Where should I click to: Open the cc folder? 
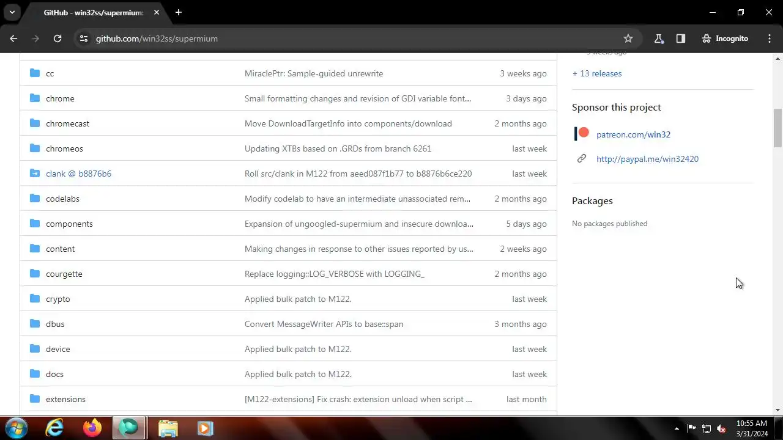[50, 73]
